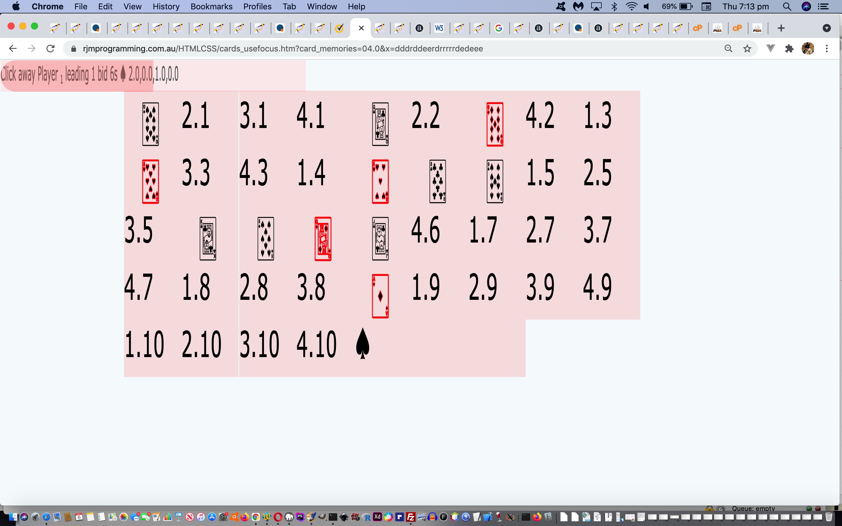Image resolution: width=842 pixels, height=526 pixels.
Task: Click the hearts card left of 3.3
Action: click(150, 181)
